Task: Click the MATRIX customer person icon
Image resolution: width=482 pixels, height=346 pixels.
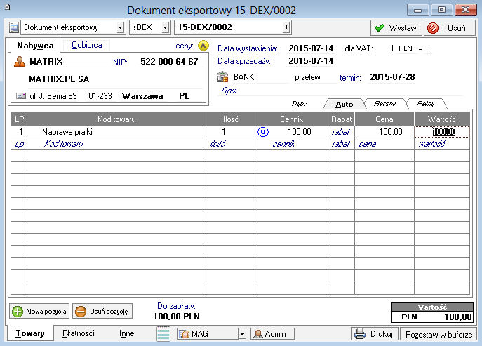Action: 20,62
